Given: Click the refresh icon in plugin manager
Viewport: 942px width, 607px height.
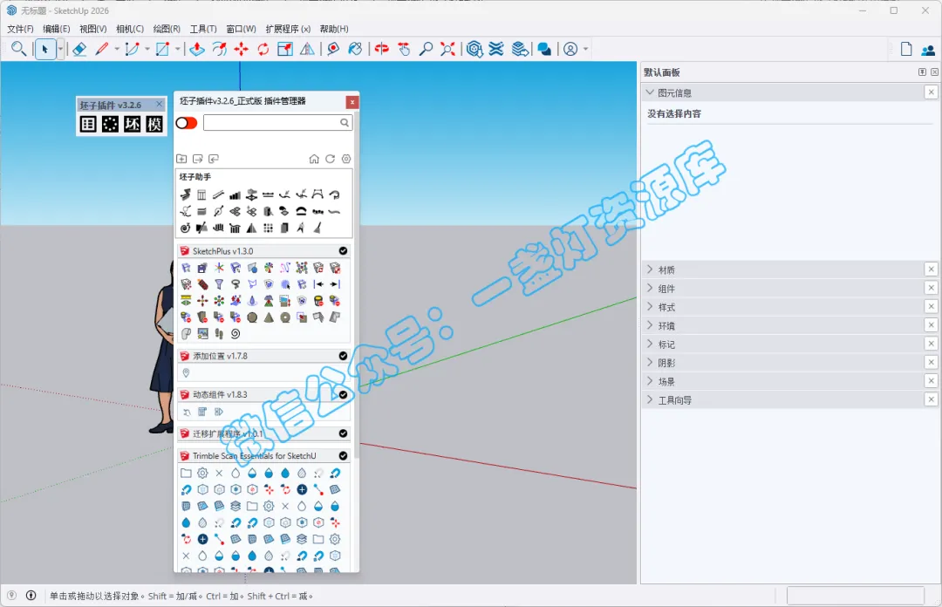Looking at the screenshot, I should (330, 159).
